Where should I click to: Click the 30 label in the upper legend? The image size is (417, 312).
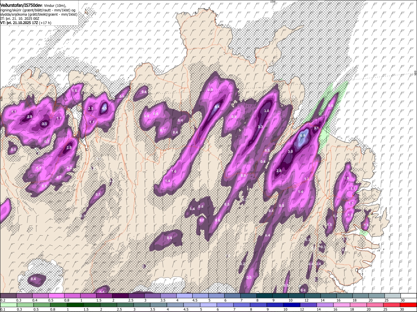[402, 300]
